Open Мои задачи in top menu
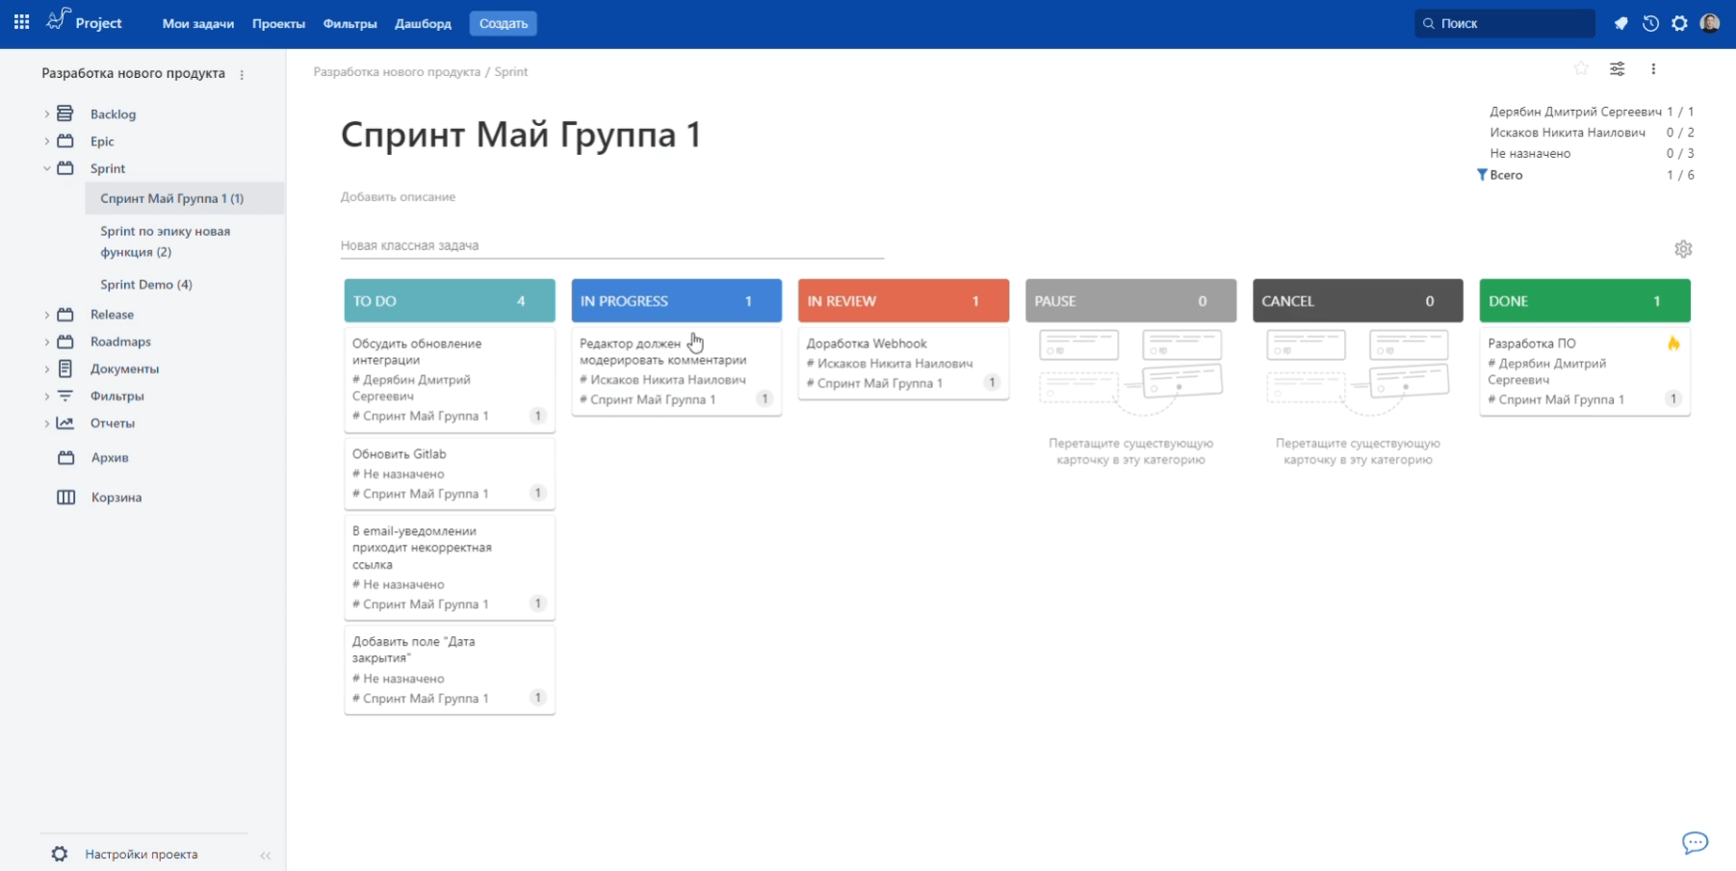Image resolution: width=1736 pixels, height=871 pixels. point(198,23)
